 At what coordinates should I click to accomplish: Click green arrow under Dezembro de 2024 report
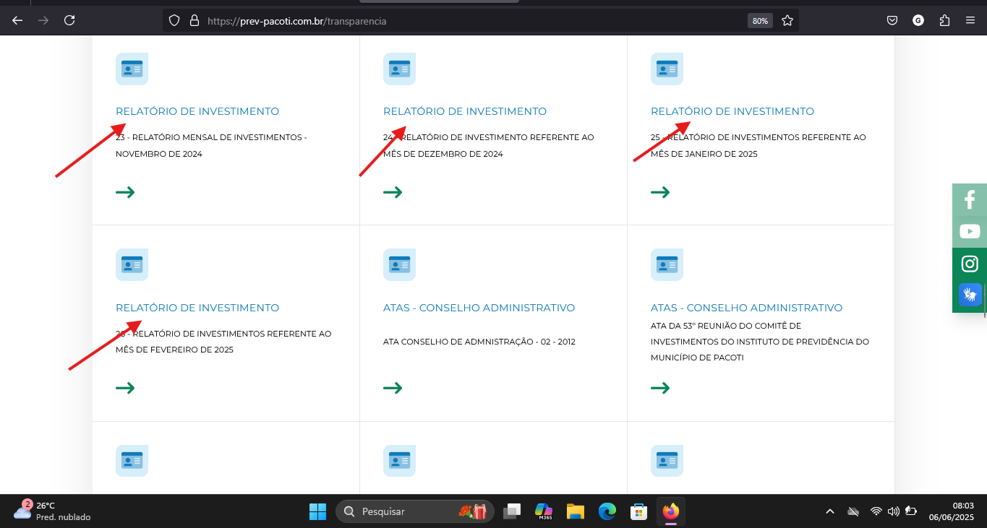[x=393, y=192]
